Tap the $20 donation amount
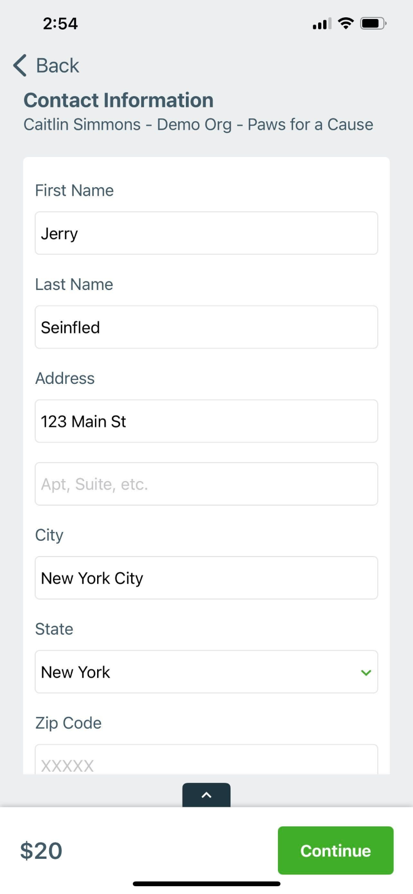This screenshot has height=894, width=413. click(41, 850)
